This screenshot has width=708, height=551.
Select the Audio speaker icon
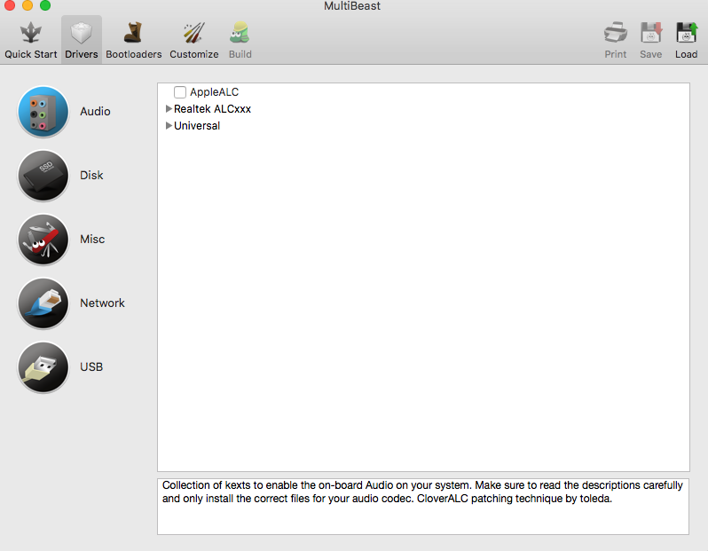click(43, 112)
